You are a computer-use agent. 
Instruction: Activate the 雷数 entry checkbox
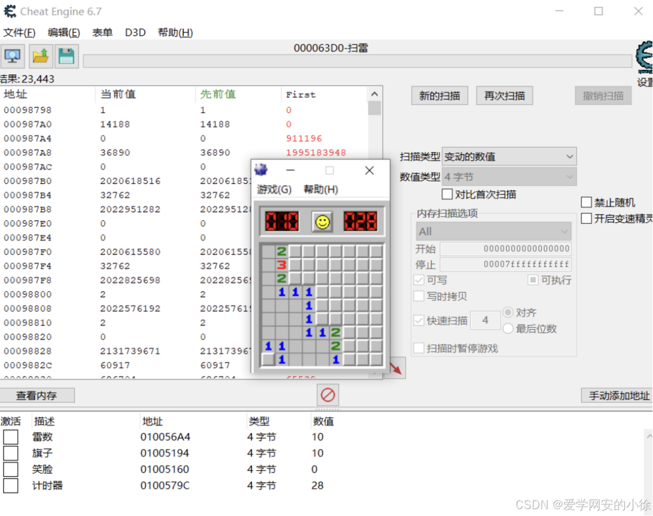point(10,437)
